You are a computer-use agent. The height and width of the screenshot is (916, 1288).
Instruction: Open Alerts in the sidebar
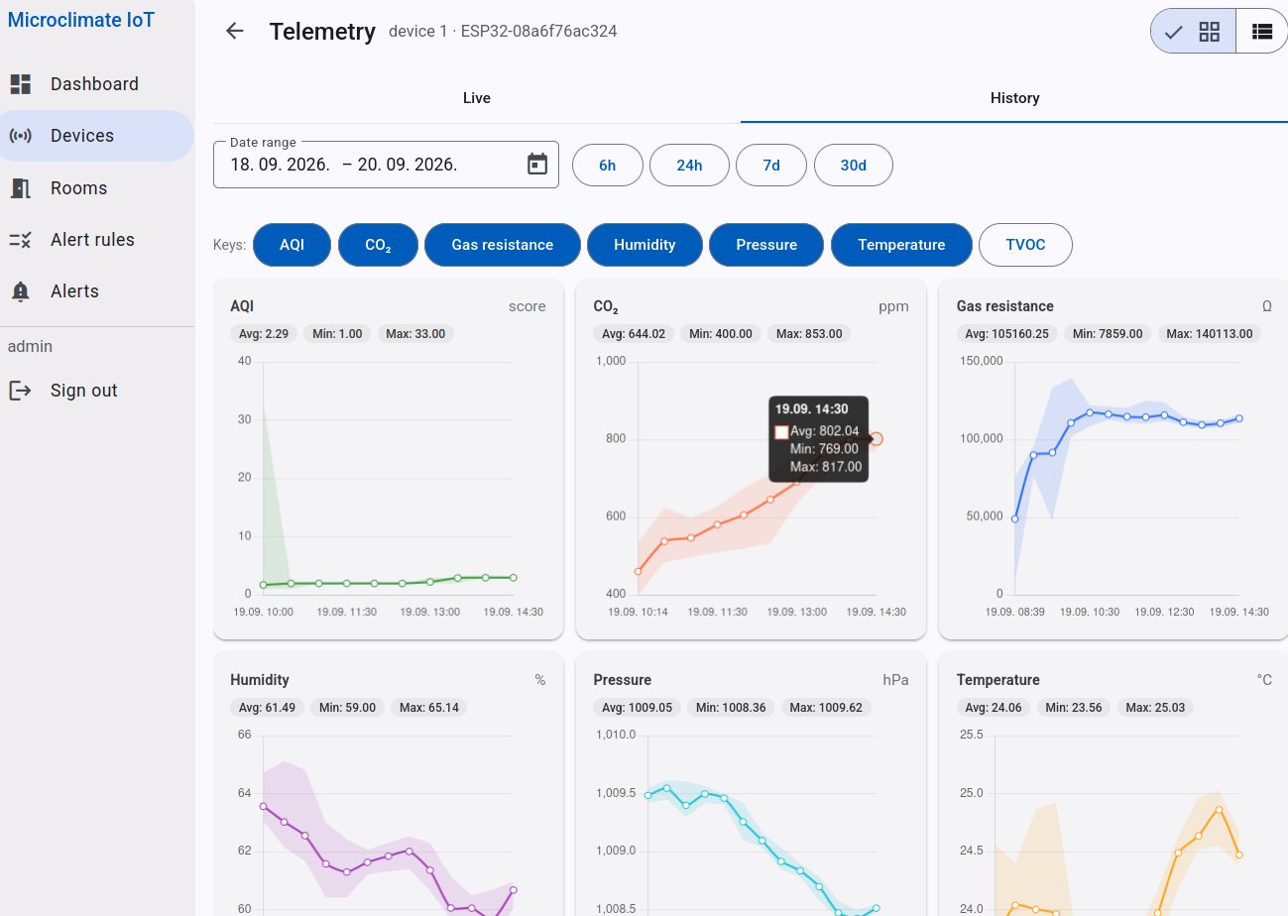tap(96, 291)
